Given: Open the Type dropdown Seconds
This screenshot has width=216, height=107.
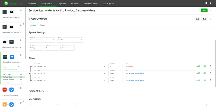Looking at the screenshot, I should pyautogui.click(x=68, y=48).
